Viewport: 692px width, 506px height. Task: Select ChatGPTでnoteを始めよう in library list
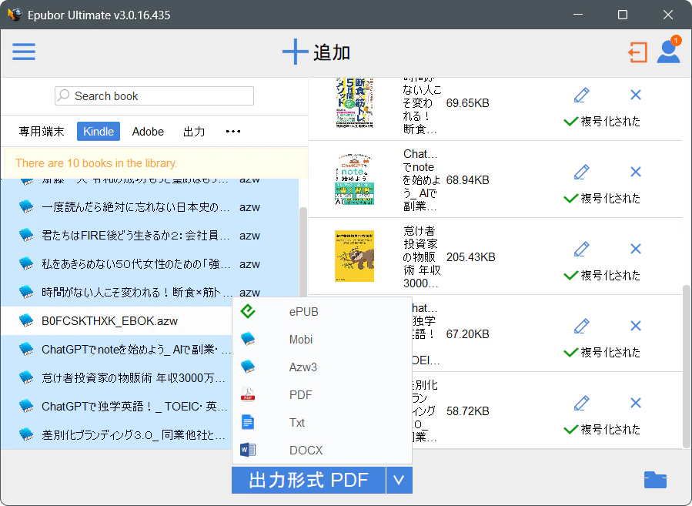[x=116, y=349]
